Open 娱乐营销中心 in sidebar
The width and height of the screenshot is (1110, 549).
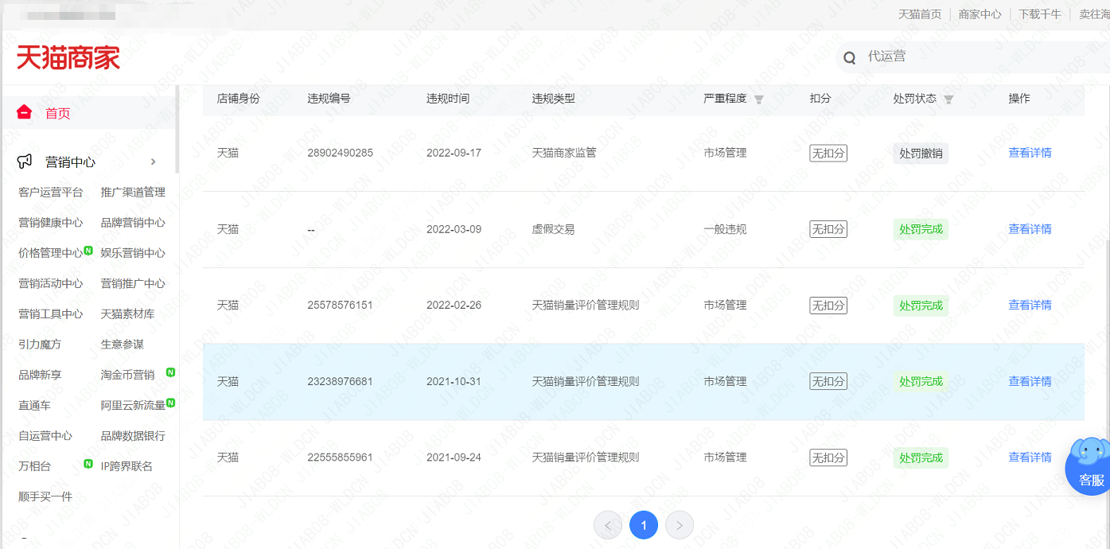(133, 253)
